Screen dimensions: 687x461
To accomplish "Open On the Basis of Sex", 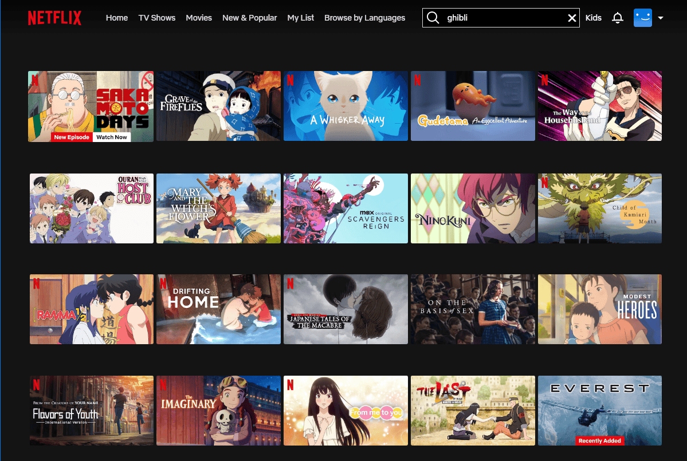I will coord(473,309).
